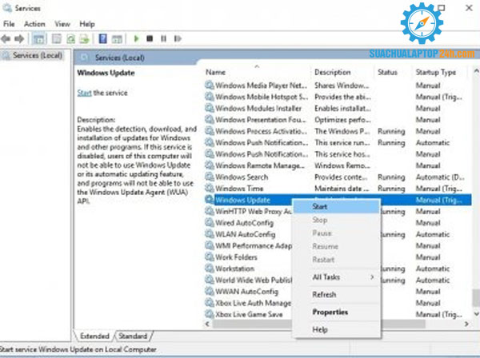Select the gear icon beside Windows Search

(210, 177)
